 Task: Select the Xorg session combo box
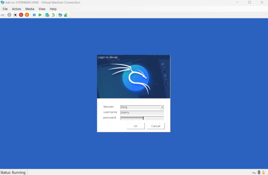[142, 107]
